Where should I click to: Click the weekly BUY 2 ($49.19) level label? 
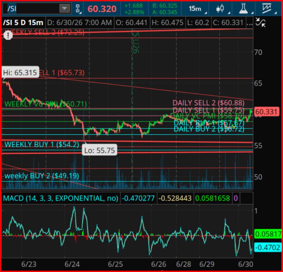(x=42, y=176)
